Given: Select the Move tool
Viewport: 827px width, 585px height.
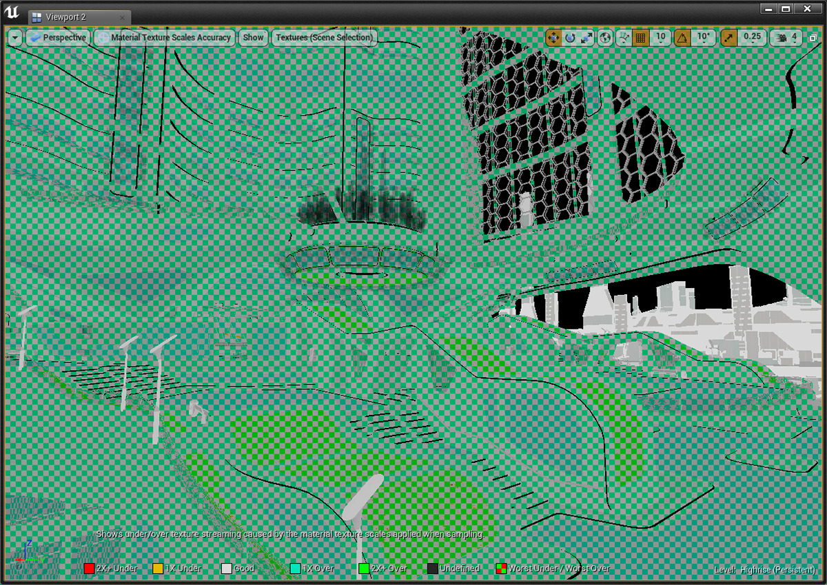Looking at the screenshot, I should pyautogui.click(x=554, y=38).
